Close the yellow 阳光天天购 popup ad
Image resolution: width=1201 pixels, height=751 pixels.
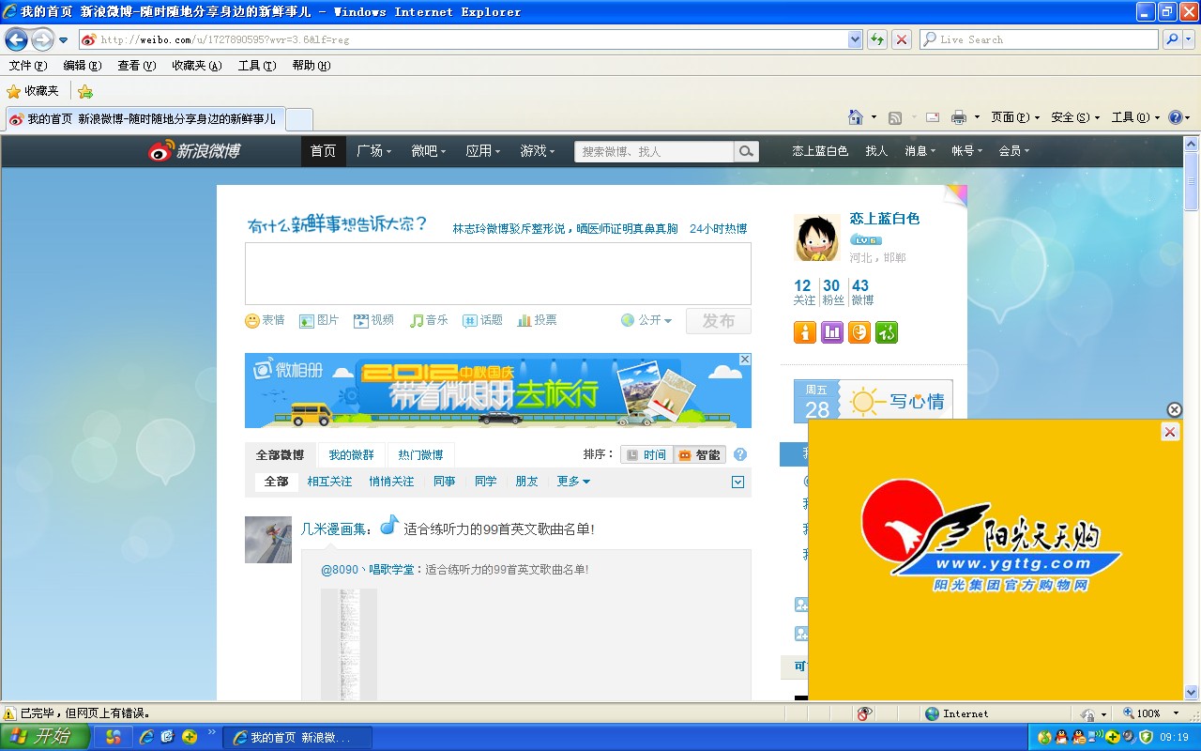(1169, 432)
